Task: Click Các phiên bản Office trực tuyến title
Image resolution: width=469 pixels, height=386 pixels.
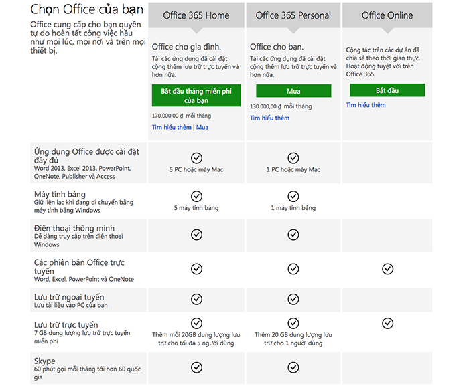Action: tap(79, 266)
